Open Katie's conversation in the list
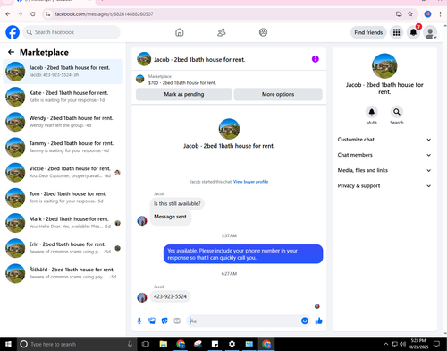The height and width of the screenshot is (351, 447). (63, 97)
